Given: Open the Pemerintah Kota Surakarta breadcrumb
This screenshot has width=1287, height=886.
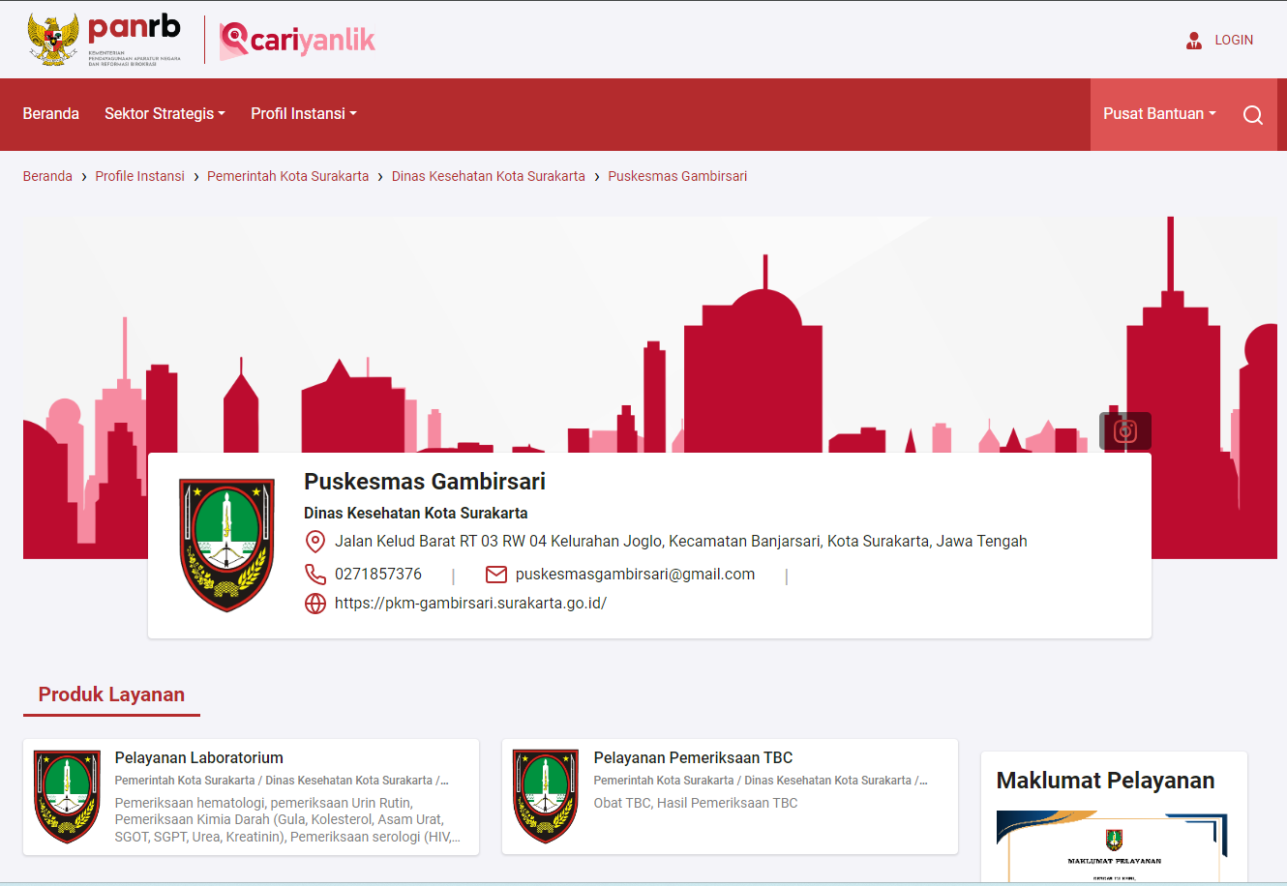Looking at the screenshot, I should pyautogui.click(x=287, y=176).
